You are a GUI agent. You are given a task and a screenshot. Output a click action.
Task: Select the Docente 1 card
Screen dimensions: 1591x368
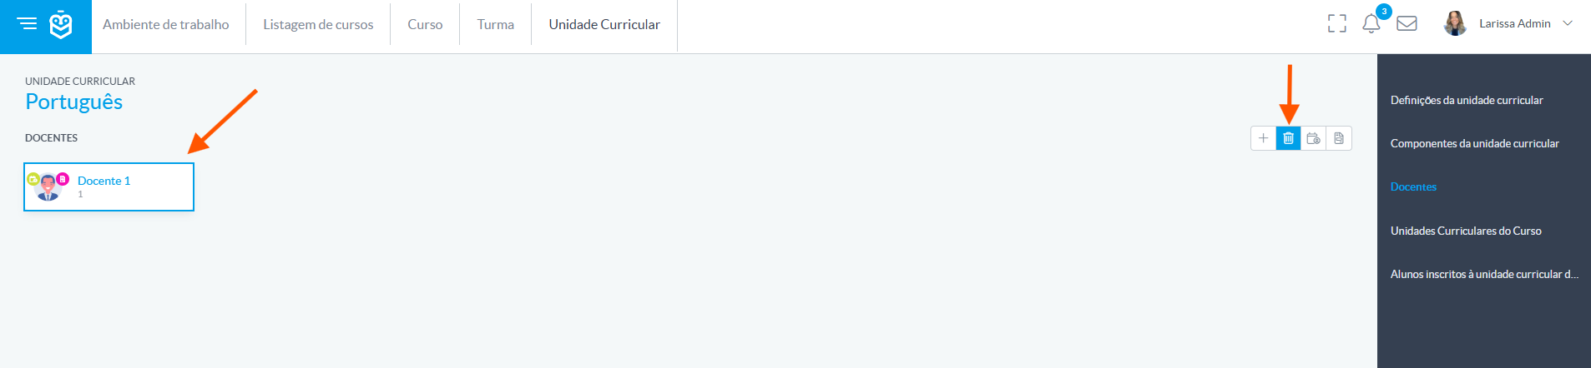pyautogui.click(x=109, y=186)
